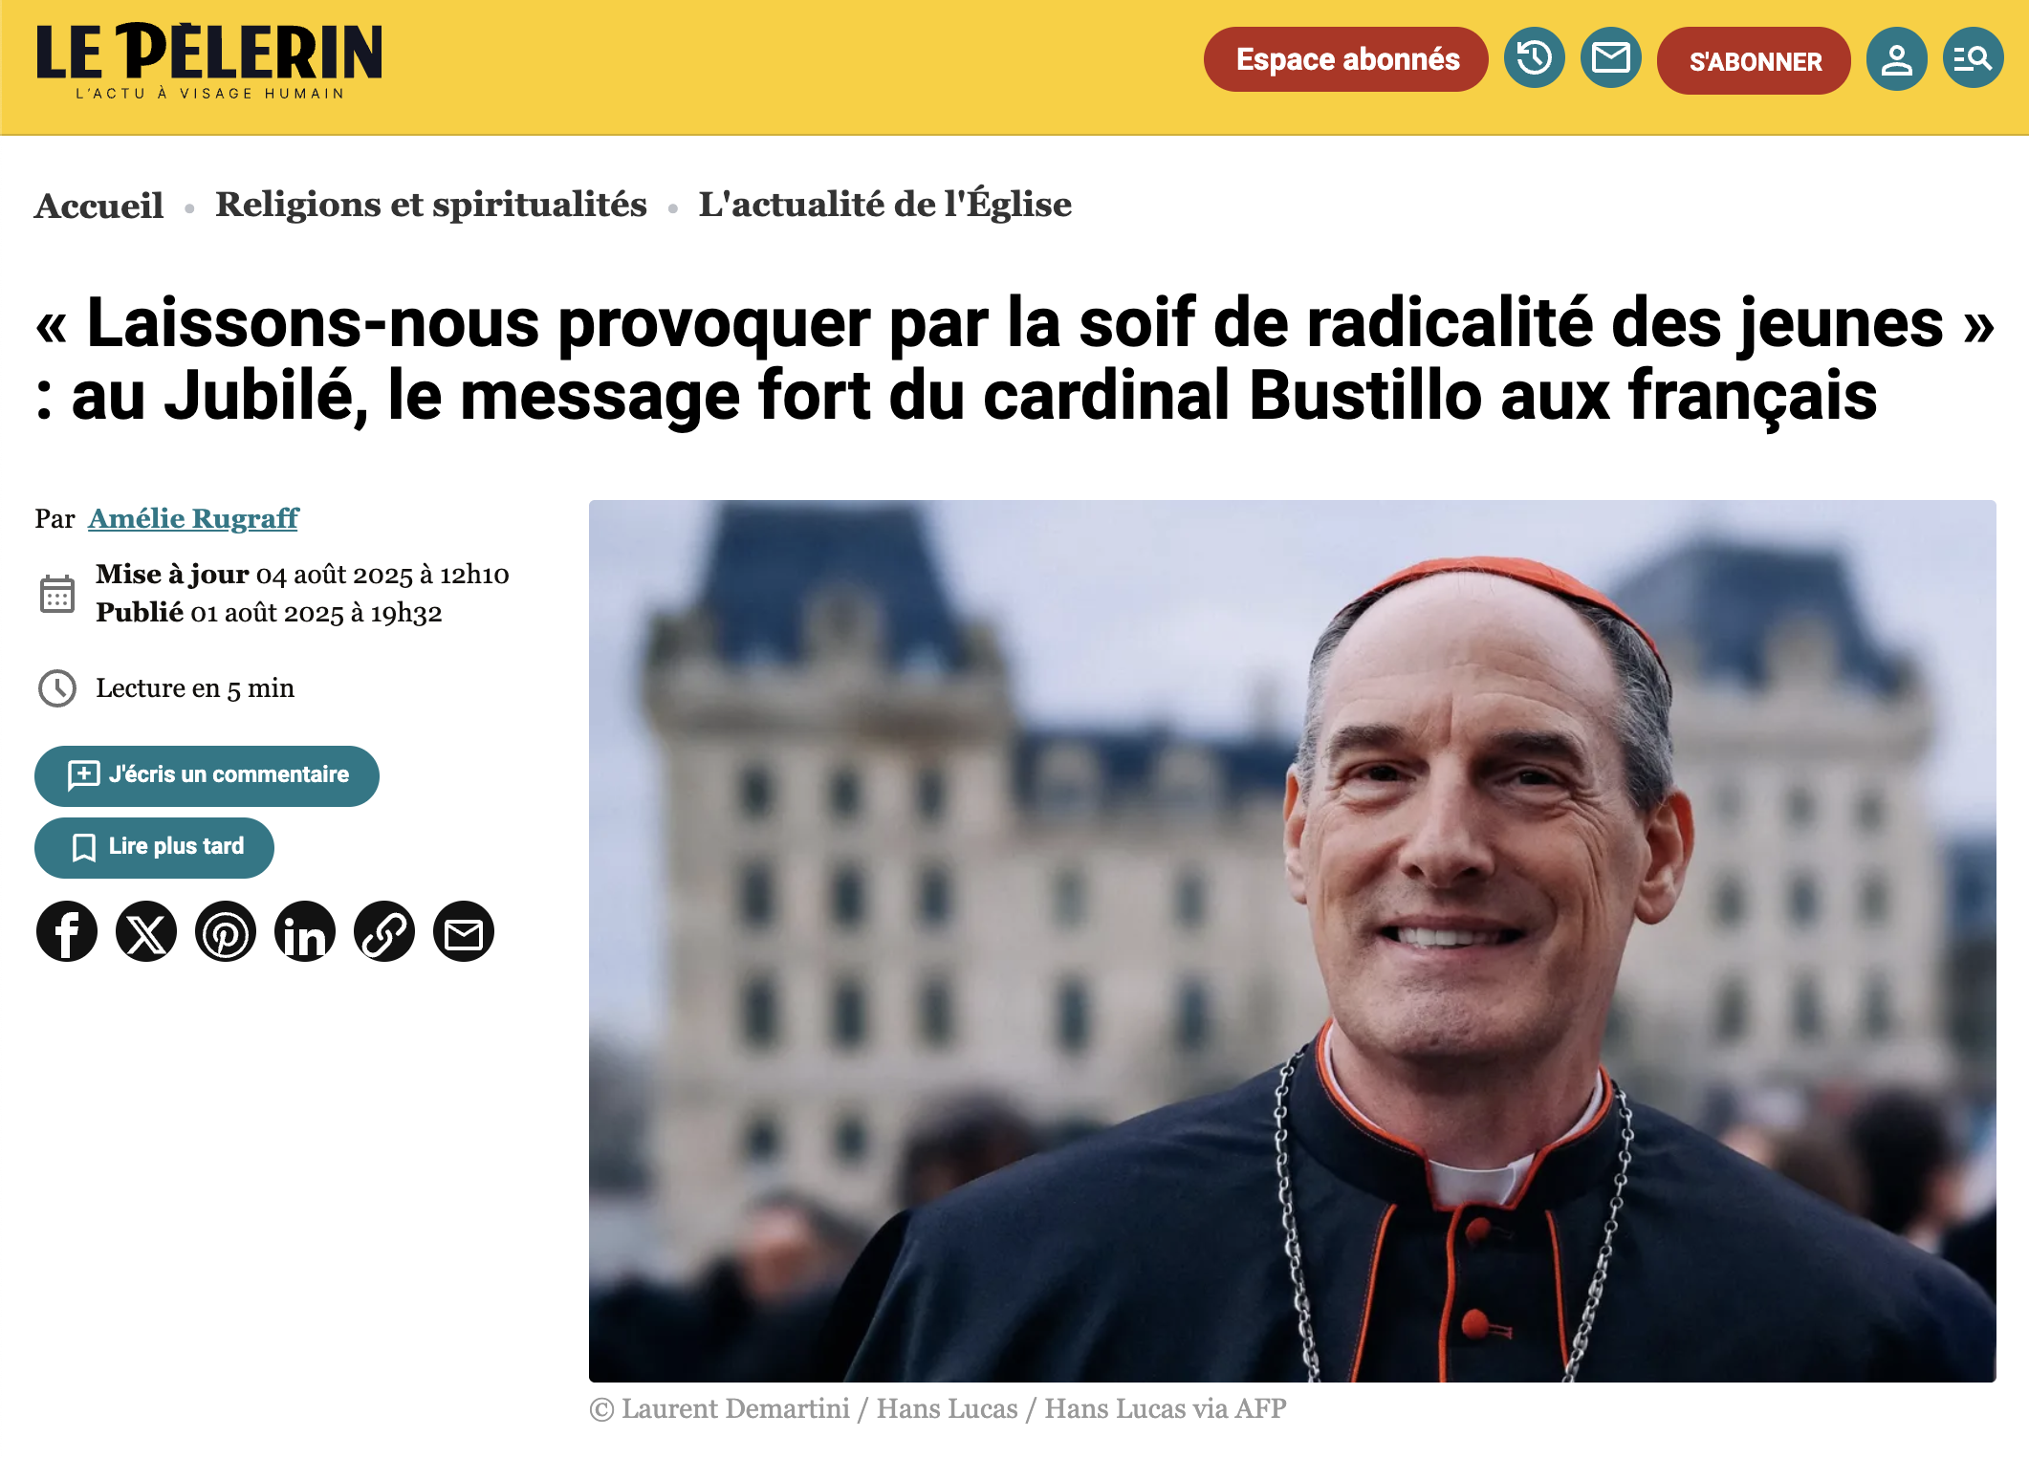Copy the article link icon
This screenshot has height=1459, width=2029.
[384, 931]
